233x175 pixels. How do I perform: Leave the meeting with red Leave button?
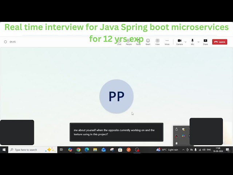click(x=220, y=42)
